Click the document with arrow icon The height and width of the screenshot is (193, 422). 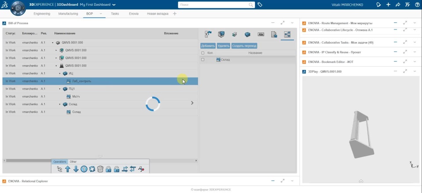(x=274, y=34)
